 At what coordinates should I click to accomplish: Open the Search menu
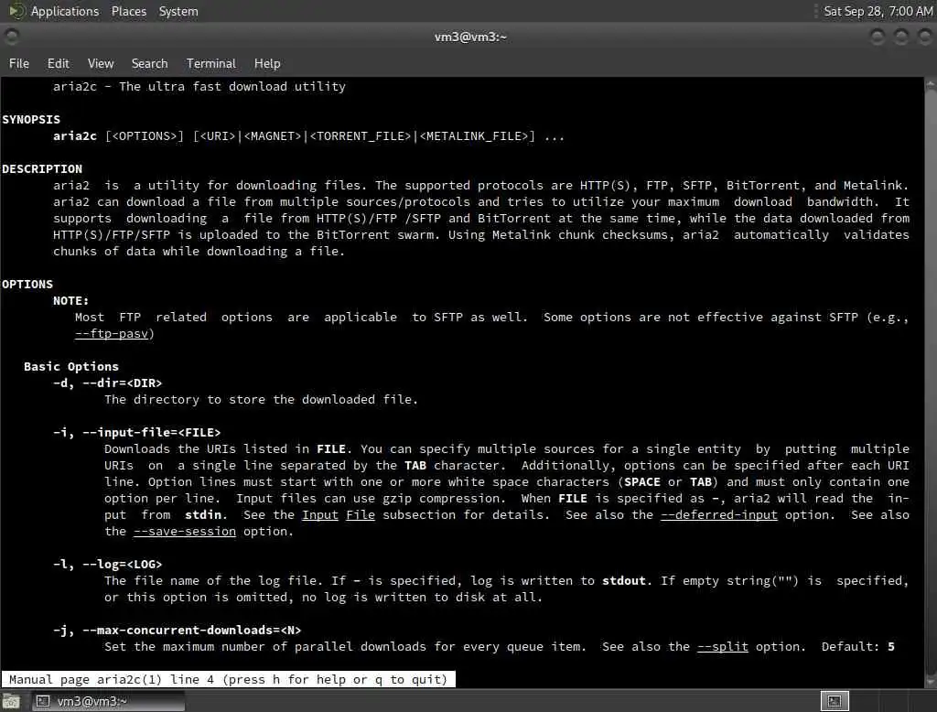click(149, 63)
